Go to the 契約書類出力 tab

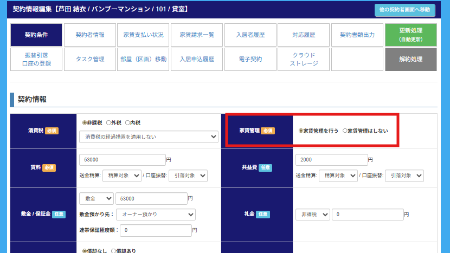coord(357,35)
